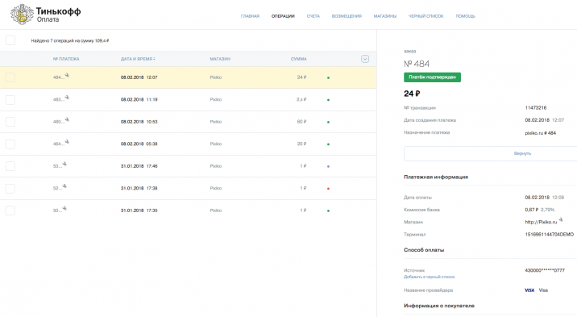
Task: Sort by Дата и время column
Action: click(138, 59)
